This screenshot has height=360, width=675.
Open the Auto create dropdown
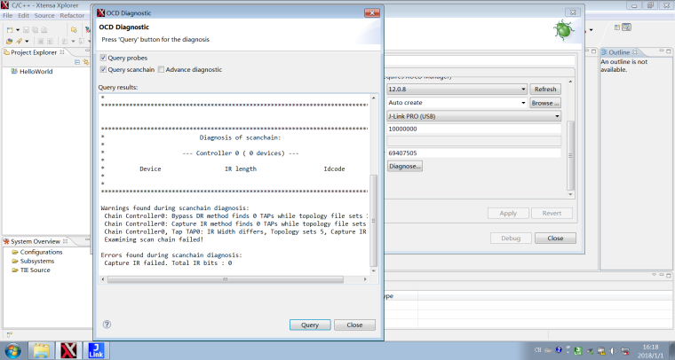[x=457, y=103]
